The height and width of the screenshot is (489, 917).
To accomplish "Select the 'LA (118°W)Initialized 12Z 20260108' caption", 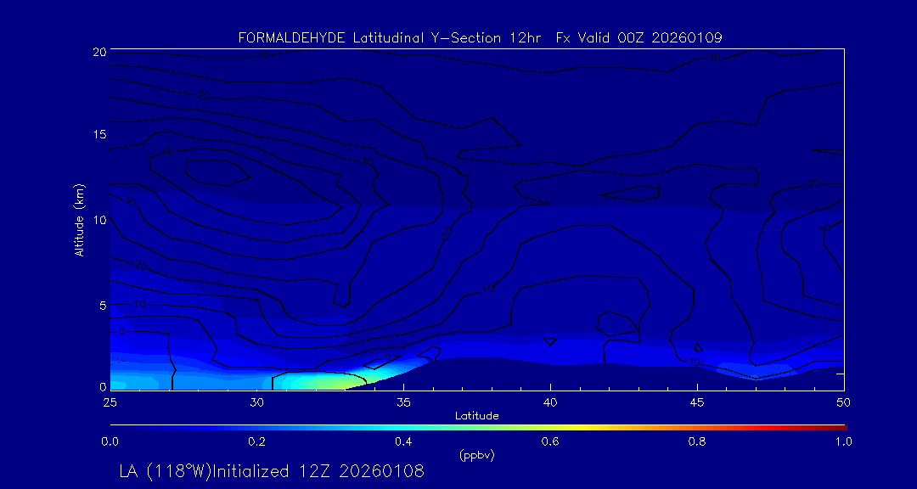I will point(272,471).
